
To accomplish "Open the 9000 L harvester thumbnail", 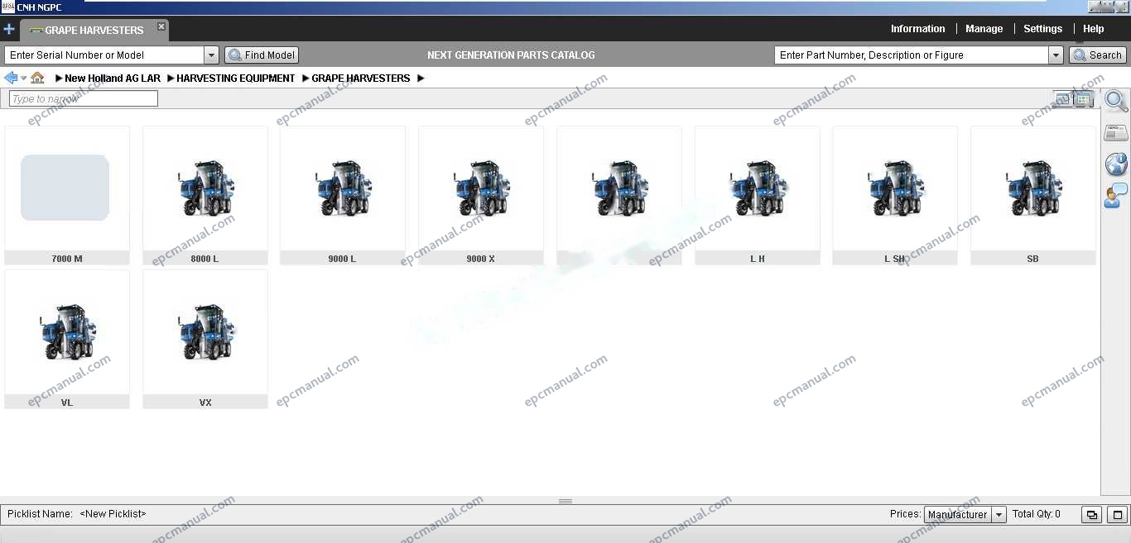I will click(343, 188).
